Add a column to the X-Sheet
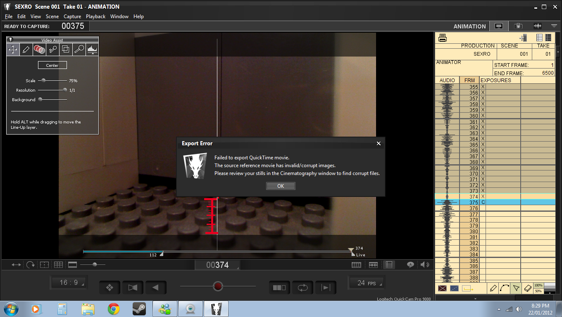Viewport: 562px width, 317px height. [x=524, y=38]
